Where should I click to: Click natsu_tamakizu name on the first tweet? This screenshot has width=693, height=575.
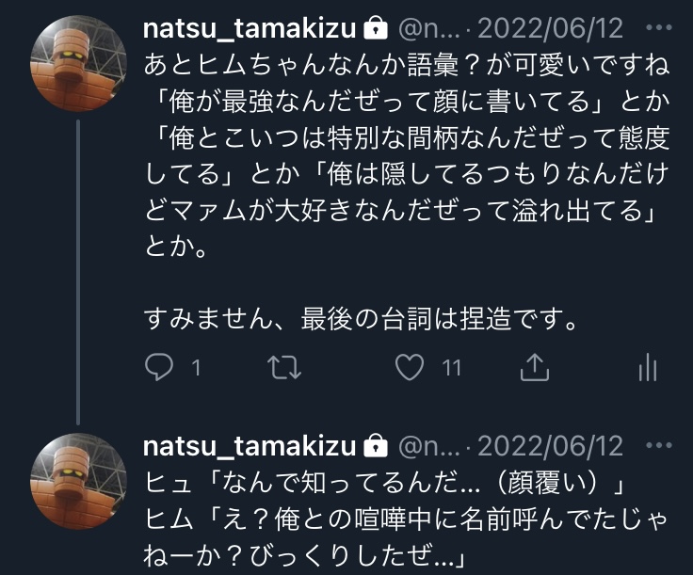[250, 28]
